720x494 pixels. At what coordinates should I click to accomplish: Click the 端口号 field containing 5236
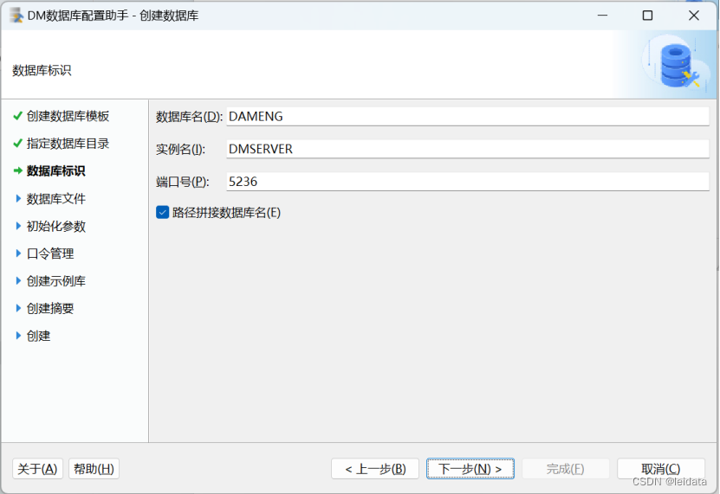point(468,182)
